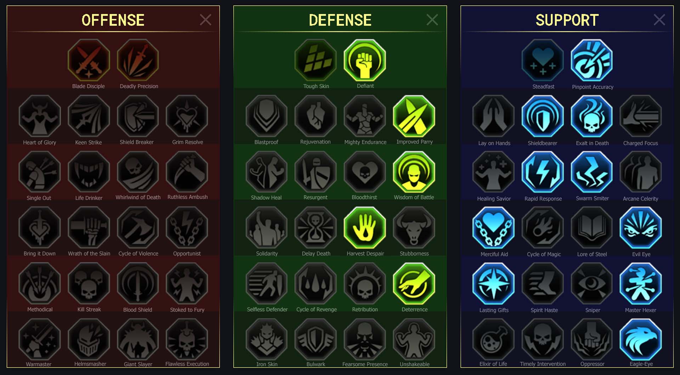Select the Shieldbearer mastery icon
This screenshot has width=680, height=375.
click(543, 116)
